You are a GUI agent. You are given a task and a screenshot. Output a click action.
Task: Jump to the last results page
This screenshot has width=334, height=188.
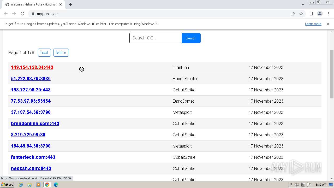coord(61,52)
